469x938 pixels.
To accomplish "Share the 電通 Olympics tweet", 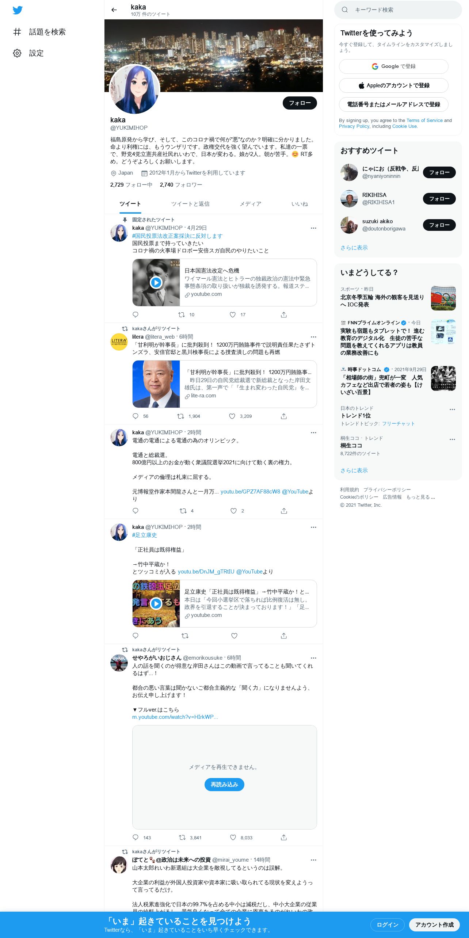I will (284, 511).
